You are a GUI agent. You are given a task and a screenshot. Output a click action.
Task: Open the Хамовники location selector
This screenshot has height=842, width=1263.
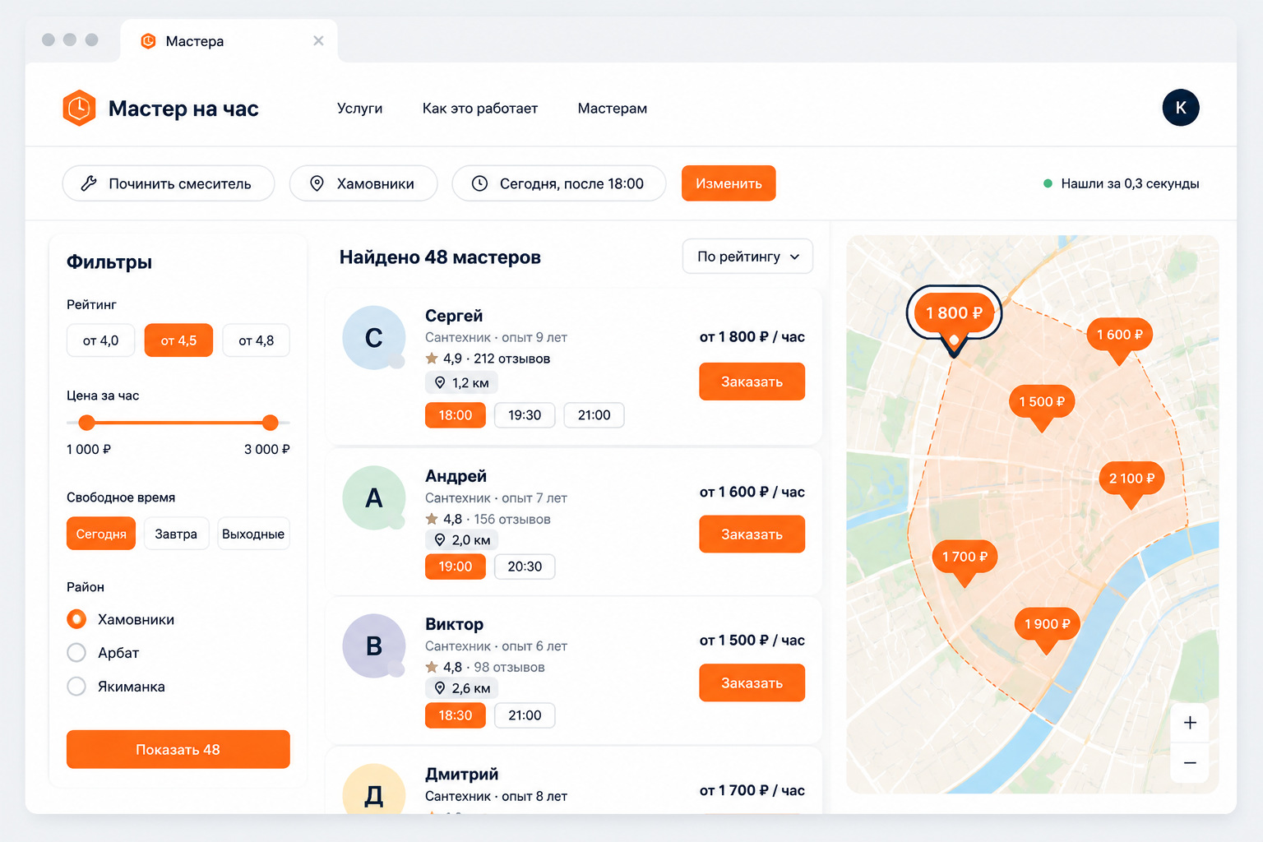pyautogui.click(x=363, y=183)
